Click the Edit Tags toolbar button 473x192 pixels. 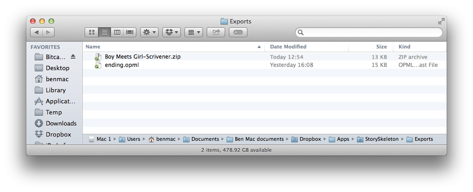[238, 32]
